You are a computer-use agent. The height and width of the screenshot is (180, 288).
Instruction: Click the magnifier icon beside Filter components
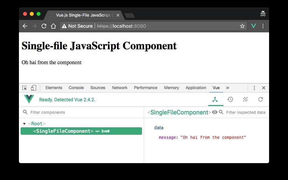click(x=25, y=112)
